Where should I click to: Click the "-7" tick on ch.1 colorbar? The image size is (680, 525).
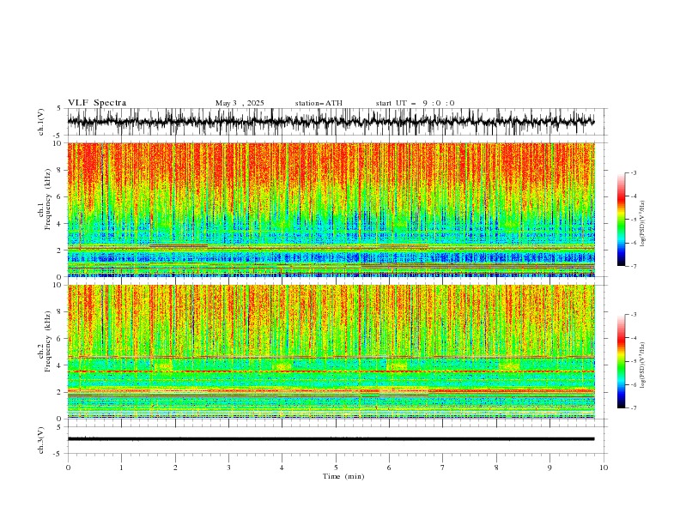(634, 266)
